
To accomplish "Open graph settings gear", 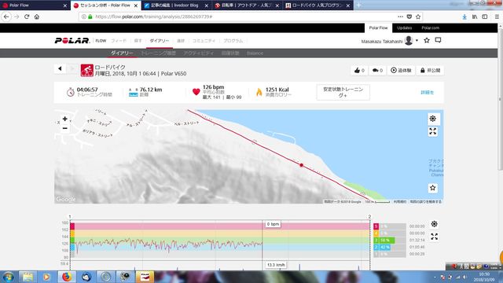I will 434,224.
